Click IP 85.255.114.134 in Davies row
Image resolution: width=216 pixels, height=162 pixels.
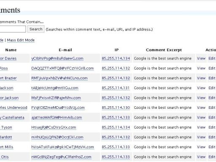click(x=116, y=58)
